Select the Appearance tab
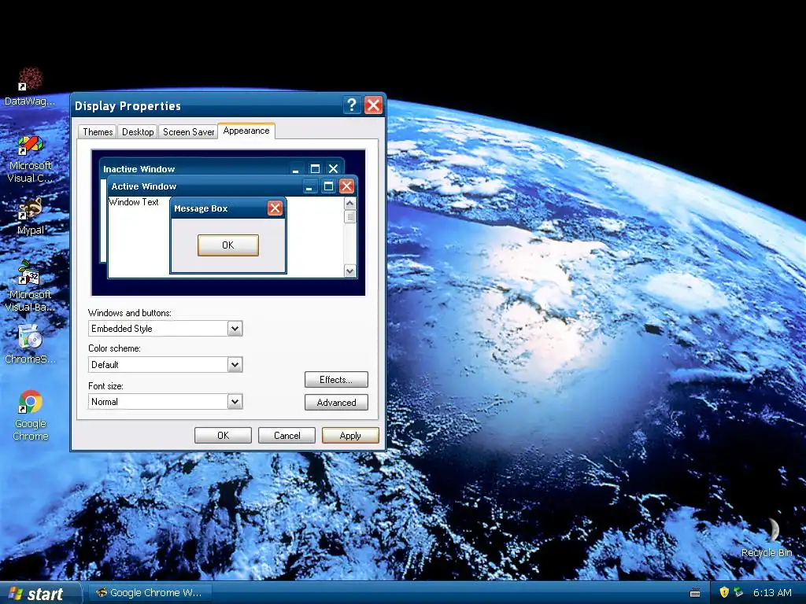Viewport: 806px width, 604px height. [x=246, y=131]
